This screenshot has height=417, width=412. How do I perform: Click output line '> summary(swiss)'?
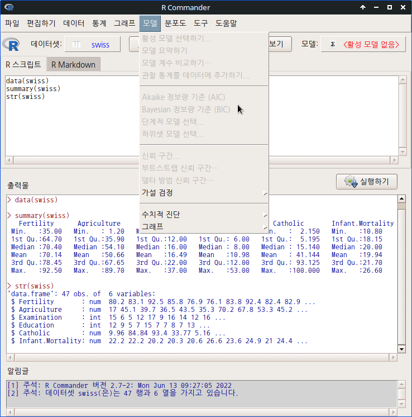39,215
